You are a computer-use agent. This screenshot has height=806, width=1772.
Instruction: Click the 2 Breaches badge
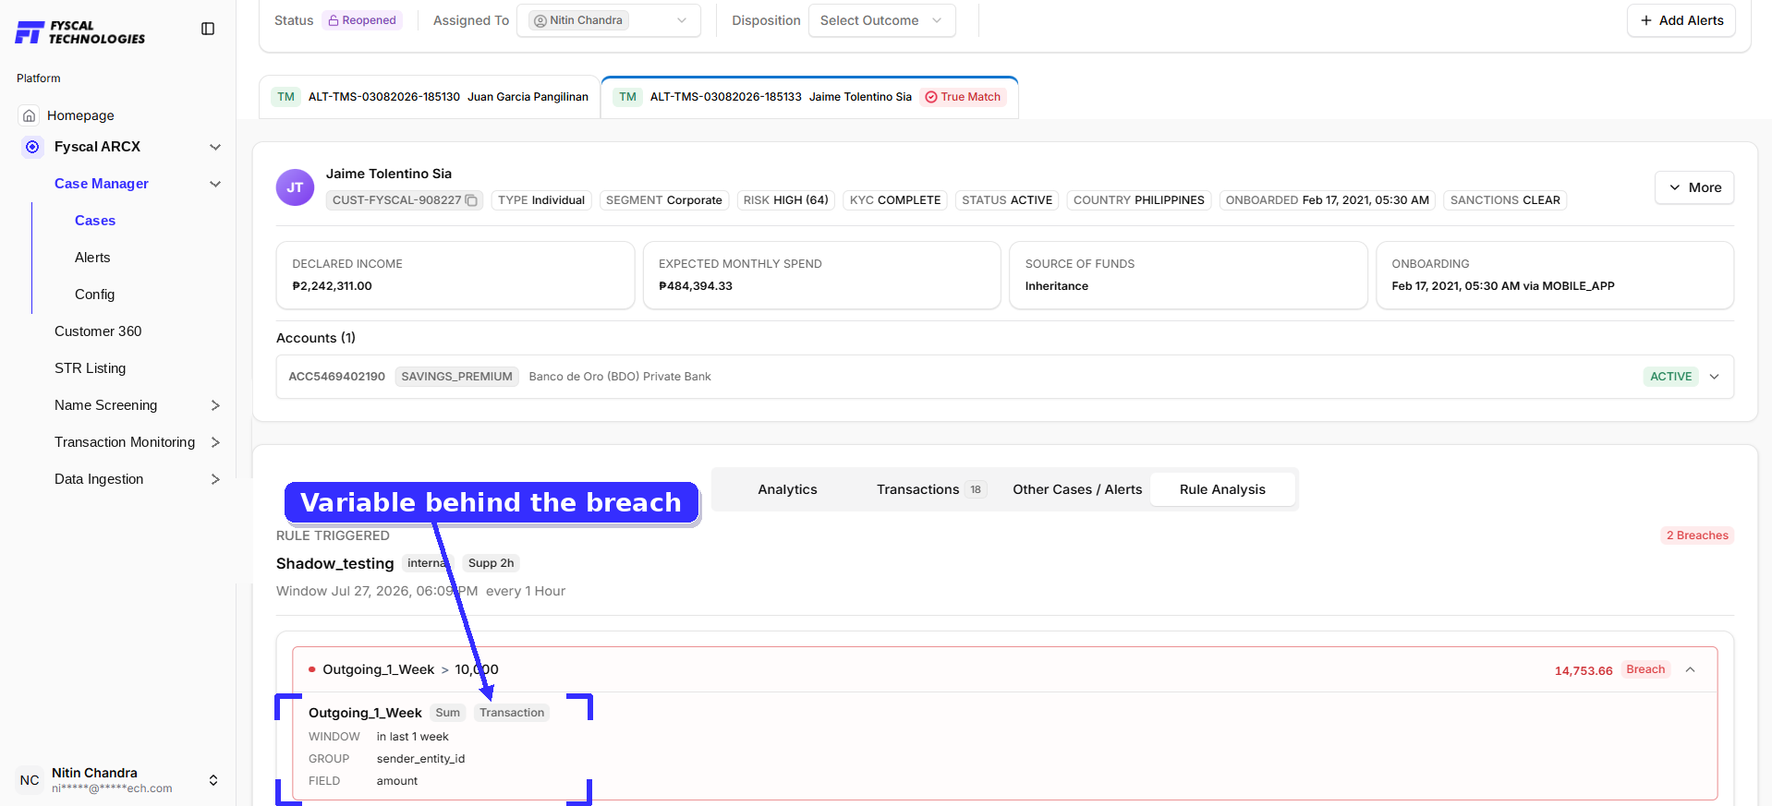[1697, 535]
